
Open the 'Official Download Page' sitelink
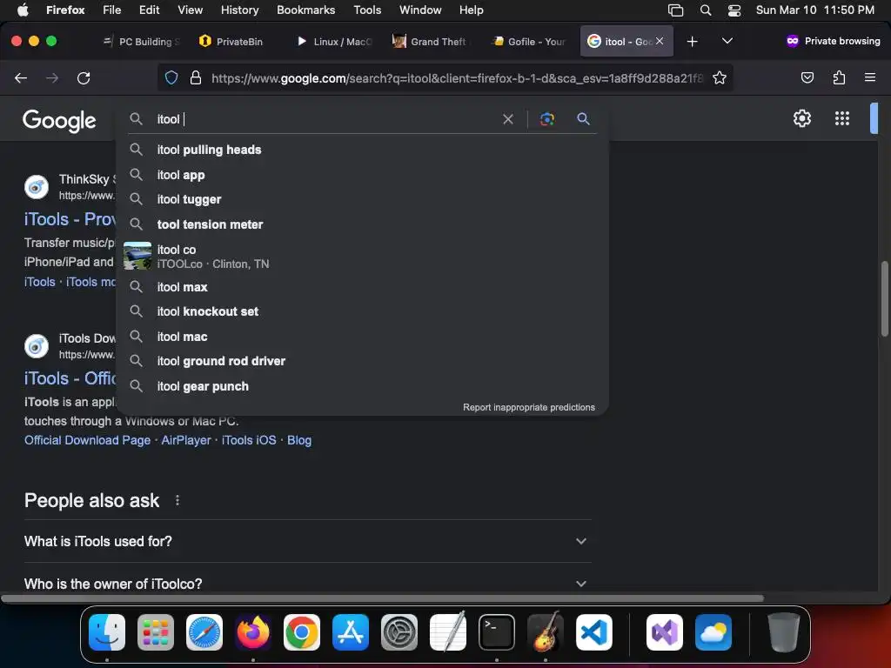tap(88, 440)
